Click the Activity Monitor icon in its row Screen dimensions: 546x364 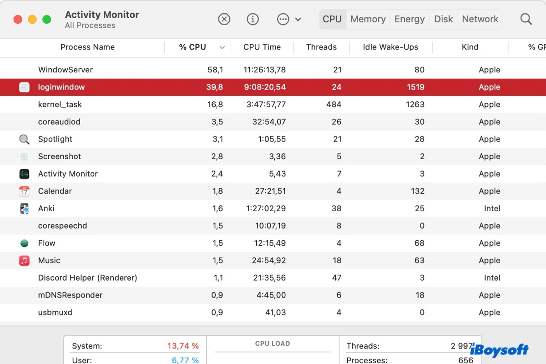(x=24, y=174)
